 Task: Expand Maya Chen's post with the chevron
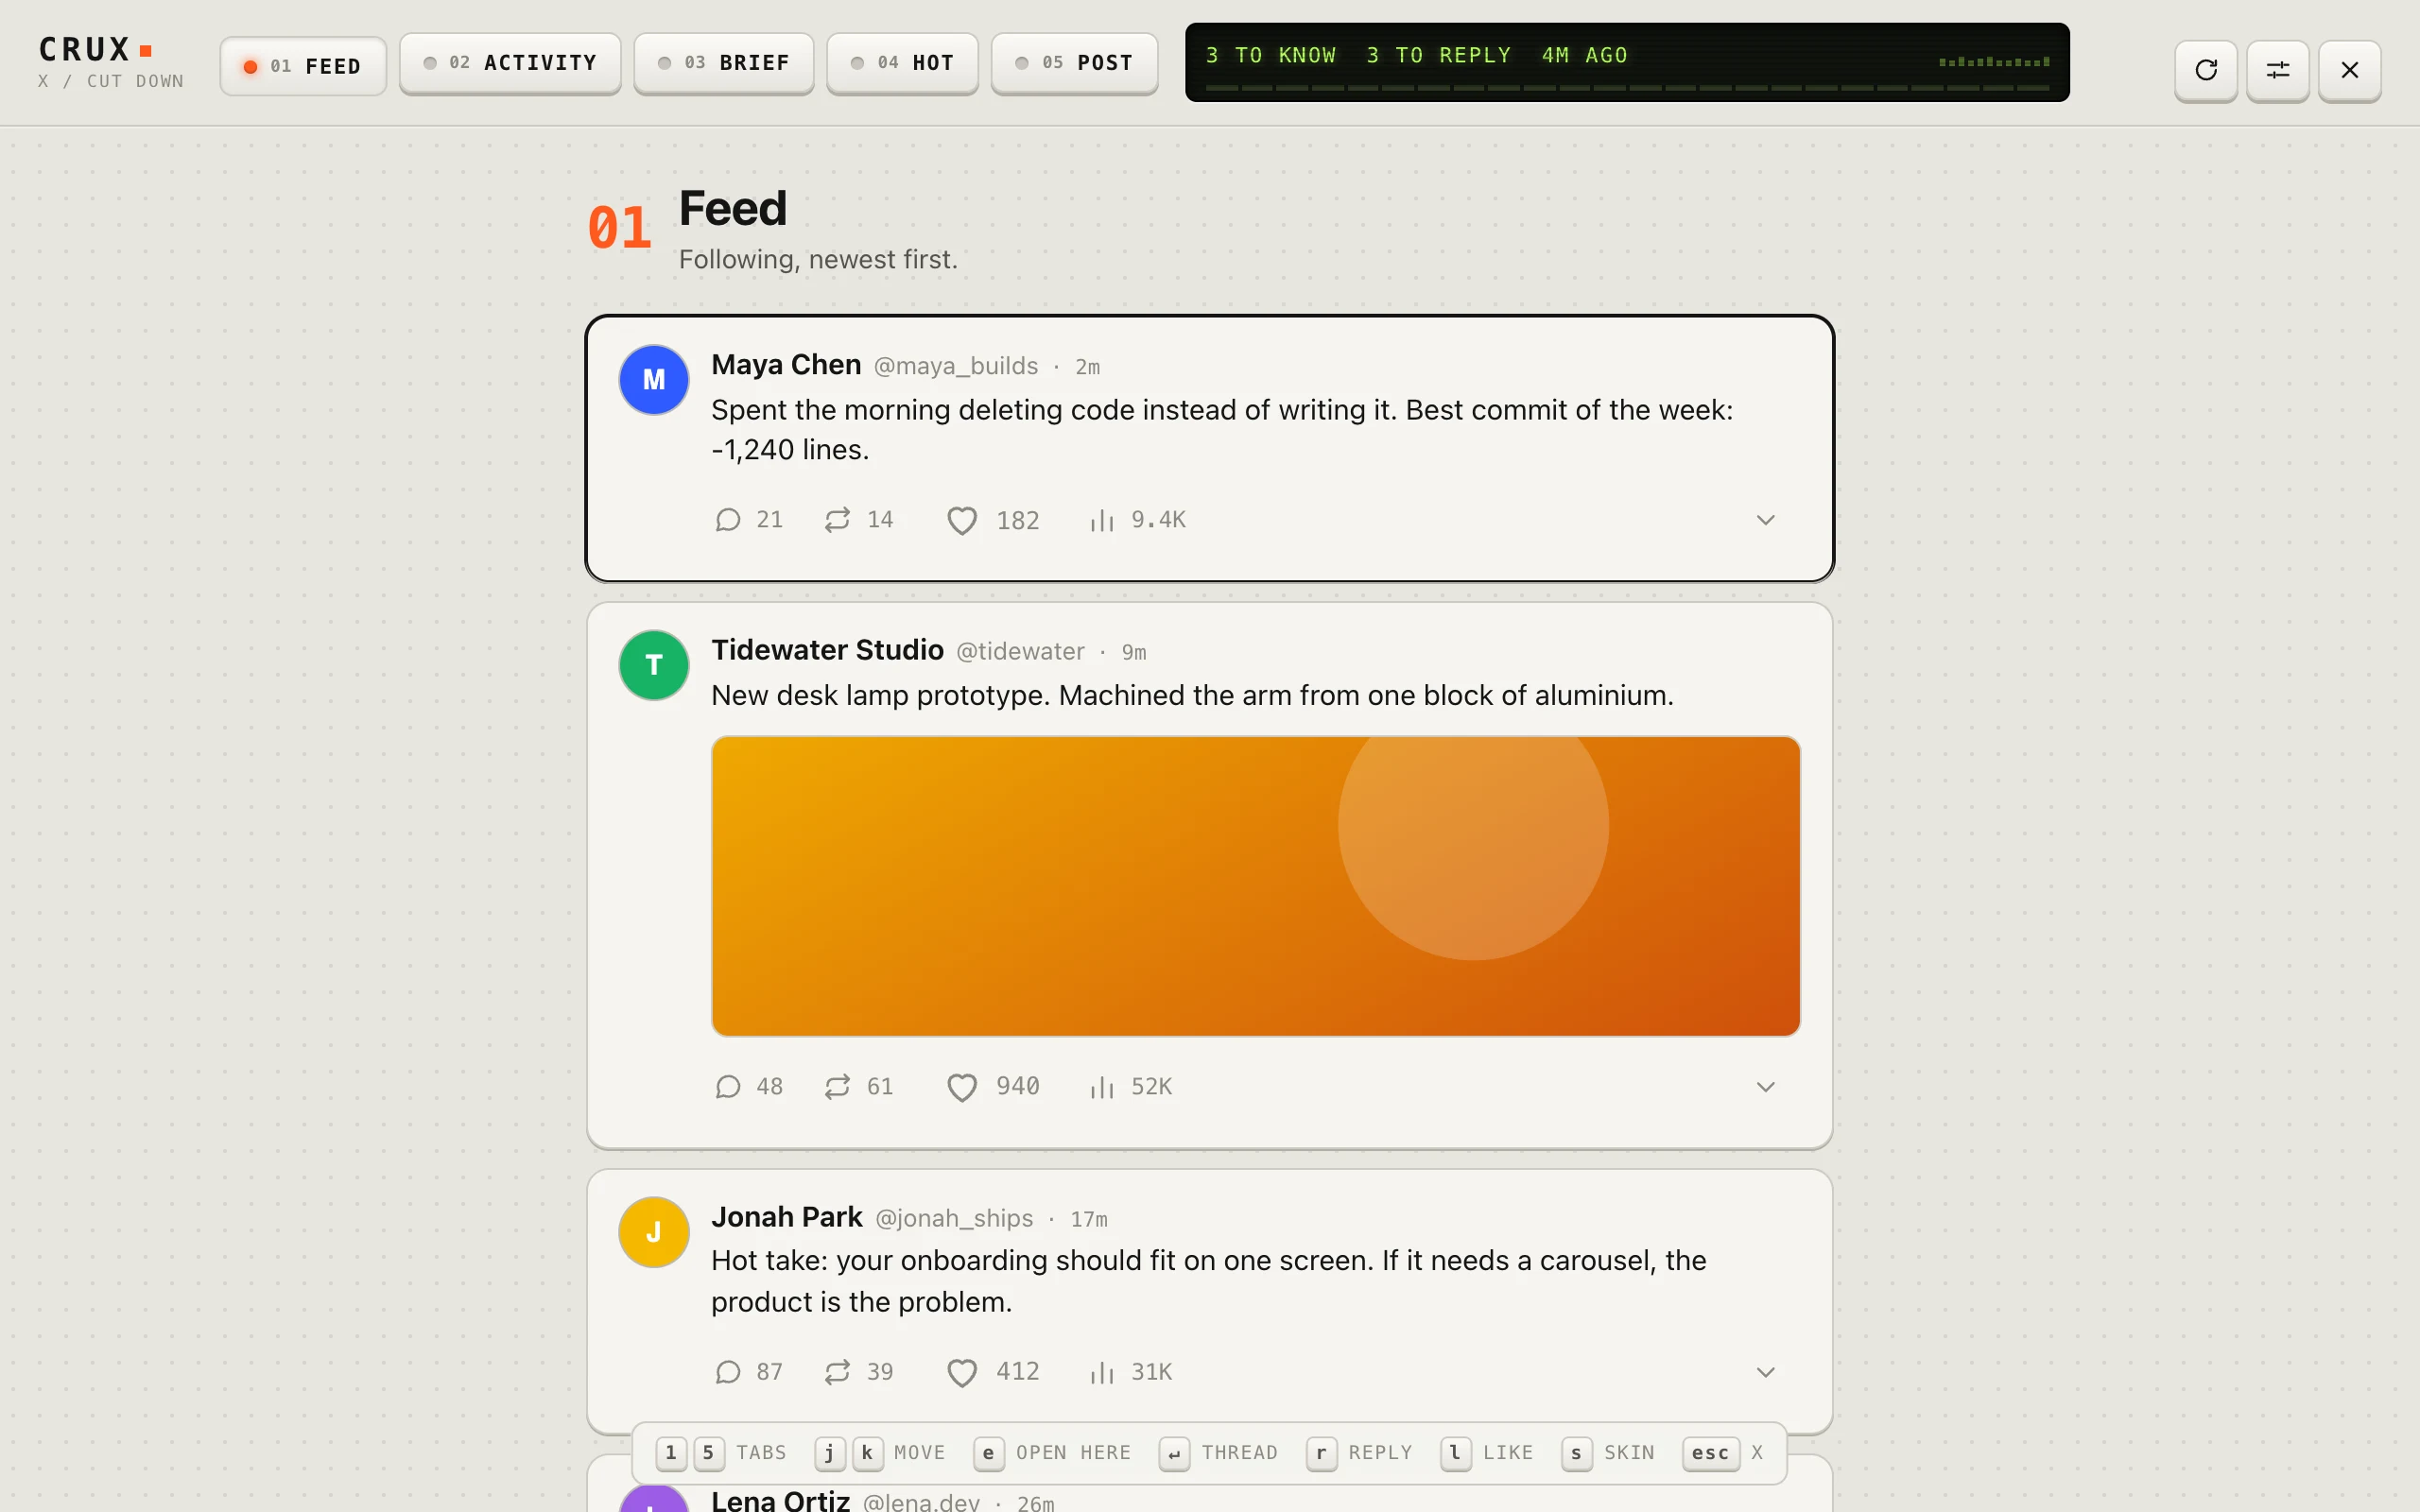pyautogui.click(x=1765, y=520)
